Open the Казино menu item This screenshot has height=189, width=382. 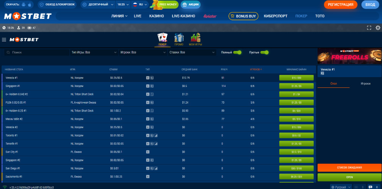pos(157,16)
